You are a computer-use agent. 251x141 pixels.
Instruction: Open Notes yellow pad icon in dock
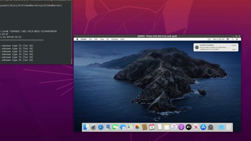(166, 127)
